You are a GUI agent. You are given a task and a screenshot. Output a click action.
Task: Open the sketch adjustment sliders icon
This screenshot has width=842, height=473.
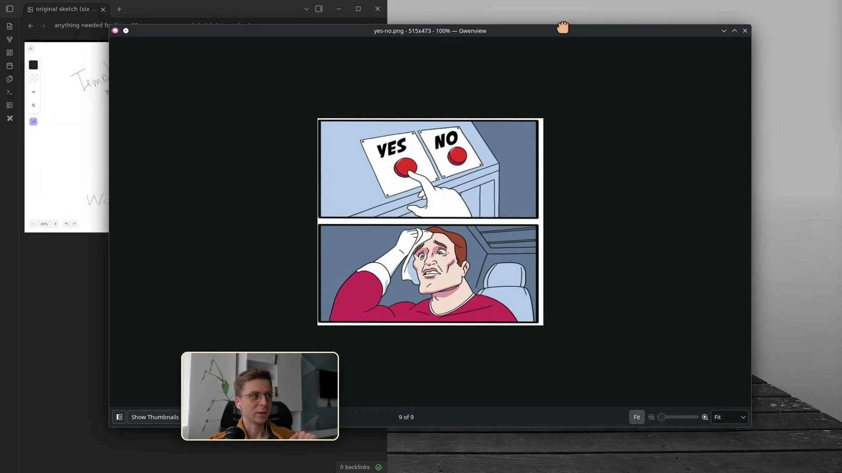(x=33, y=105)
